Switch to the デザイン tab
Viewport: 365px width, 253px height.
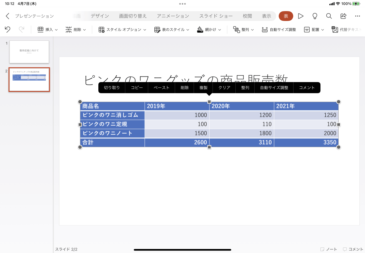point(100,16)
